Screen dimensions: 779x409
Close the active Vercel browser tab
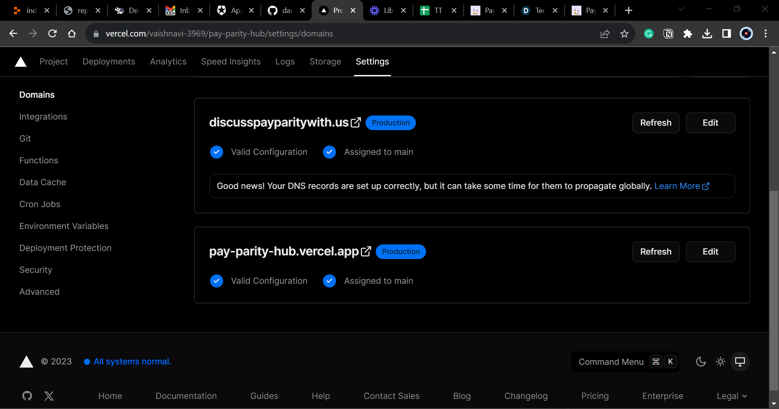click(x=353, y=11)
